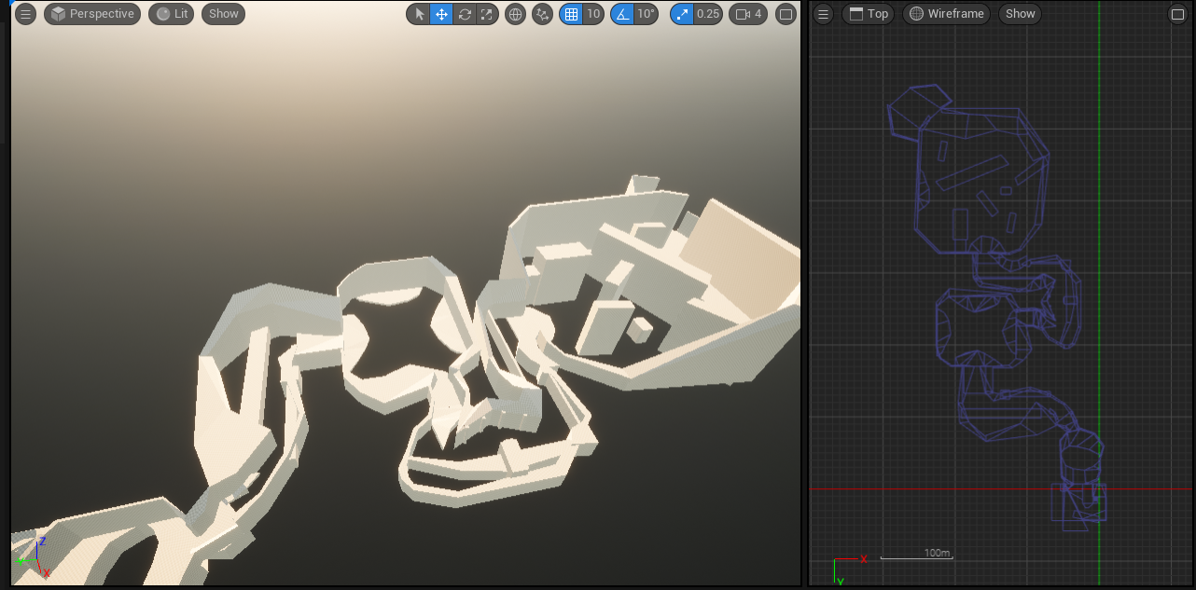
Task: Open the Perspective view dropdown
Action: coord(91,13)
